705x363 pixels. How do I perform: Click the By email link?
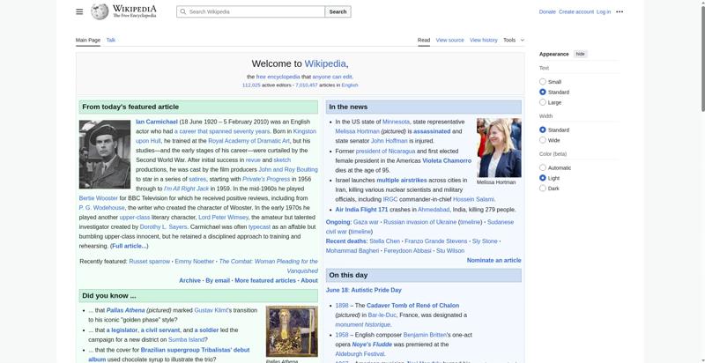click(x=218, y=280)
